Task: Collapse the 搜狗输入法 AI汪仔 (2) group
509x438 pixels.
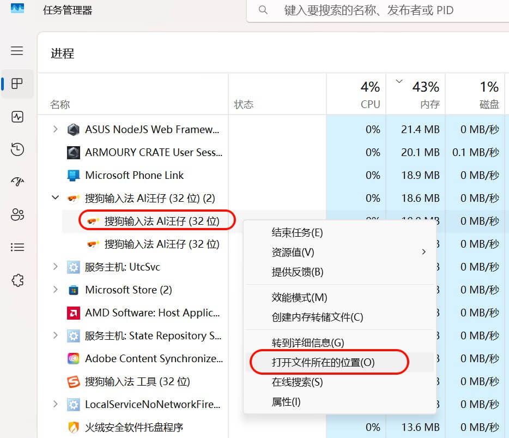Action: (x=55, y=198)
